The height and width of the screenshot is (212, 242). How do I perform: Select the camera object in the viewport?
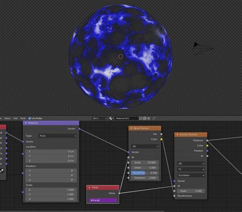coord(203,48)
